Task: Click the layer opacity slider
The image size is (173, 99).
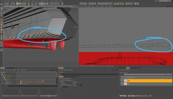Action: click(x=144, y=74)
